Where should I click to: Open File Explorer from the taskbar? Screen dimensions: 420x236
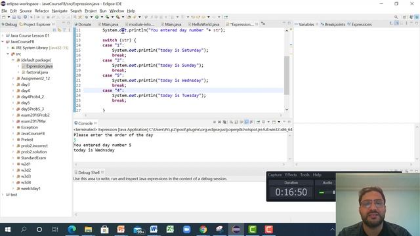[88, 229]
